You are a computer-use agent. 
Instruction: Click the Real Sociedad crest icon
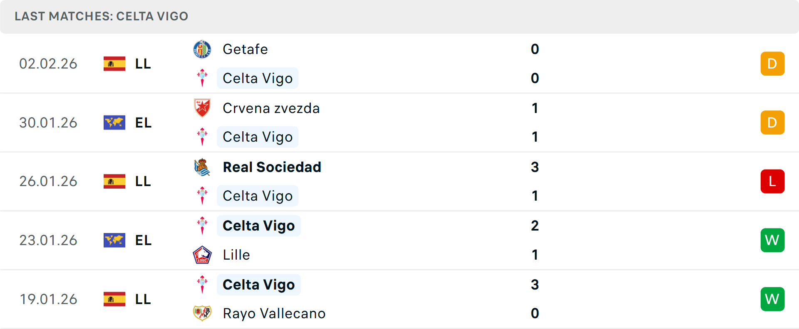[202, 167]
